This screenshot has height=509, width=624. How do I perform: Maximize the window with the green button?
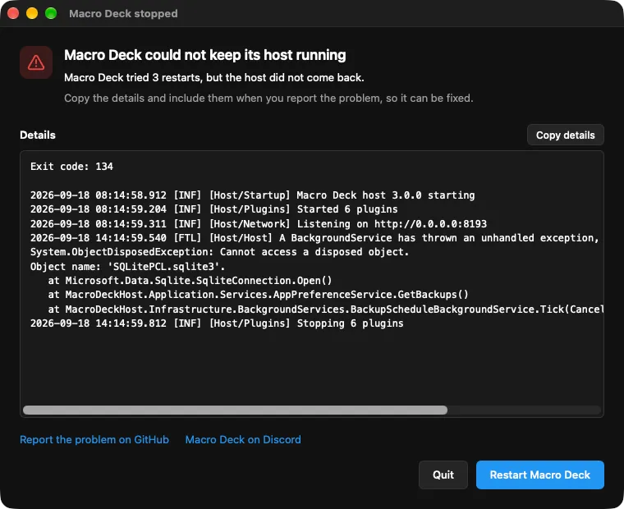[51, 13]
